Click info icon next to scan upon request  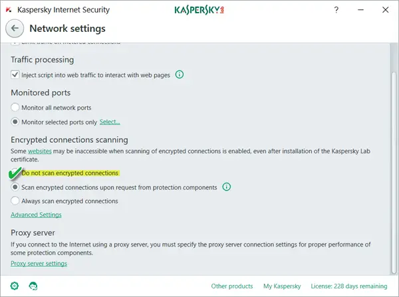point(227,187)
